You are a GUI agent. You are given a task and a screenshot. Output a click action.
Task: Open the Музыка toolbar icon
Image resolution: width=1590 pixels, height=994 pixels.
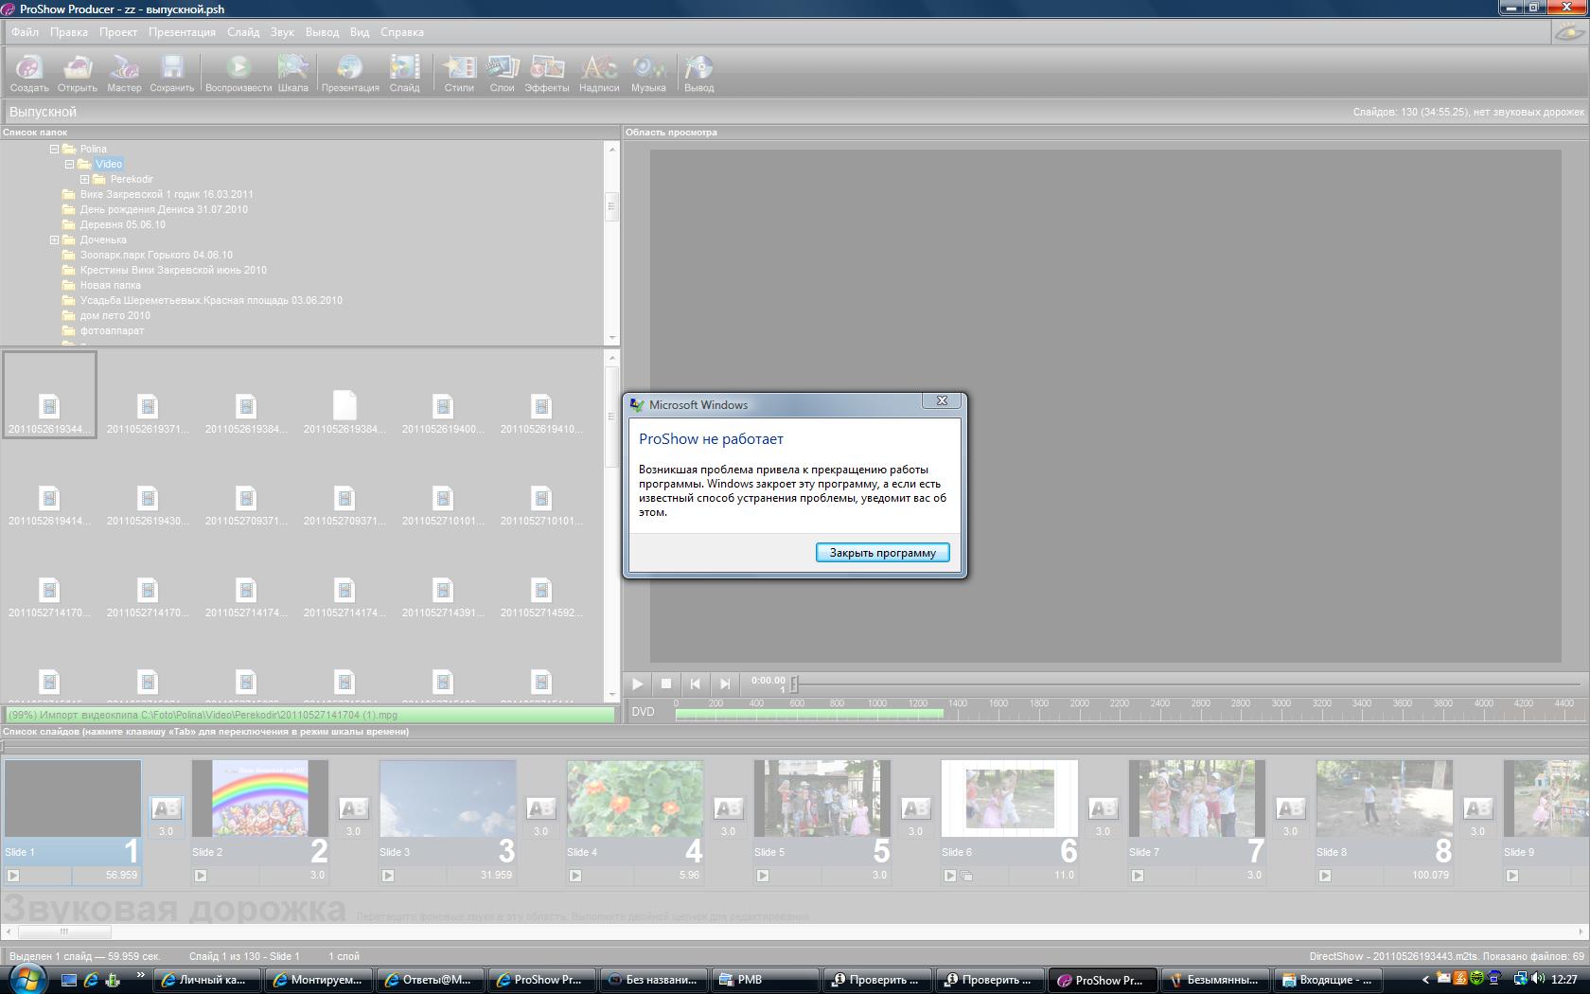coord(648,73)
